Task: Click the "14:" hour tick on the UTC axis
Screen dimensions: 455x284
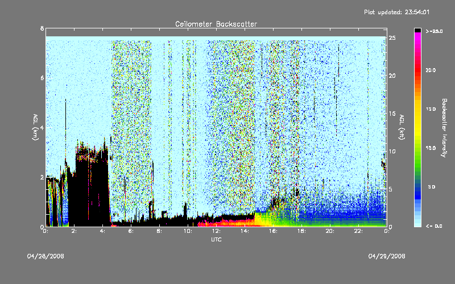Action: click(x=245, y=231)
